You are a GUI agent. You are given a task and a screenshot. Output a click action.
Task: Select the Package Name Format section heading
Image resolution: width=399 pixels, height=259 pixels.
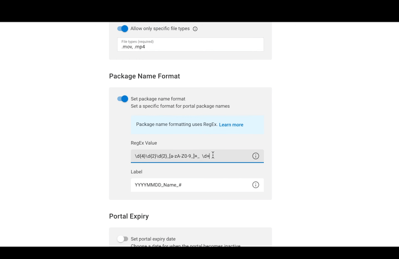tap(145, 76)
